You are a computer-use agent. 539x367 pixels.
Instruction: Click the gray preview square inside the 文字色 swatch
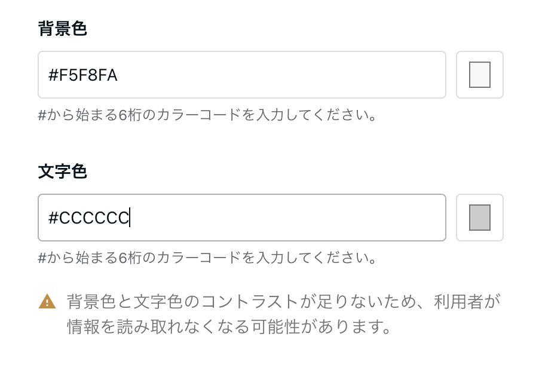tap(479, 218)
